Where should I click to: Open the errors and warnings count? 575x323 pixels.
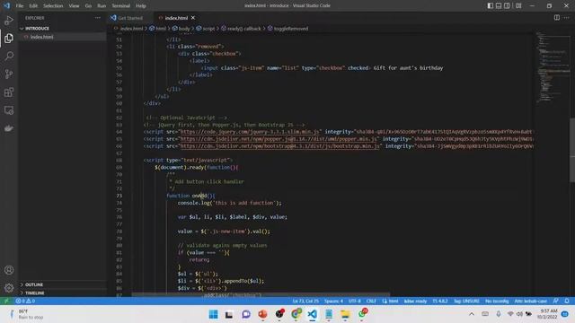click(x=25, y=301)
